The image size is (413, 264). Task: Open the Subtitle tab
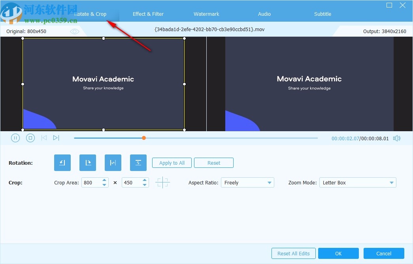(x=322, y=14)
